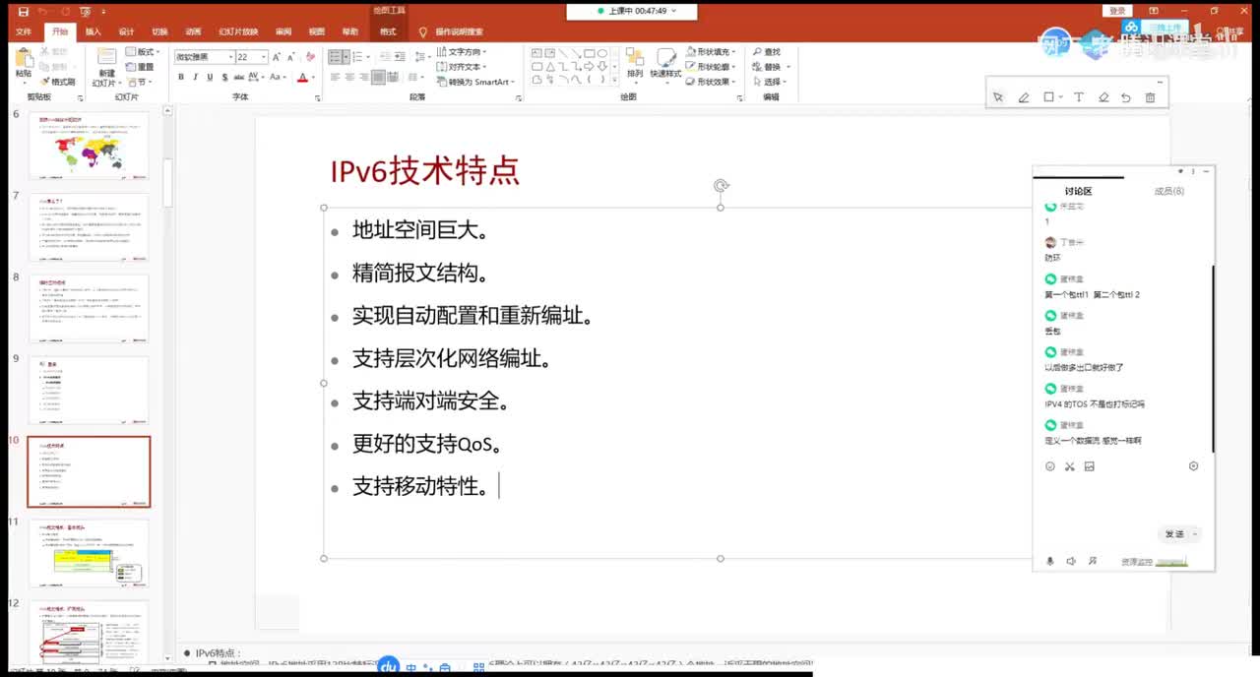Viewport: 1260px width, 677px height.
Task: Select the eraser tool in annotation toolbar
Action: 1103,97
